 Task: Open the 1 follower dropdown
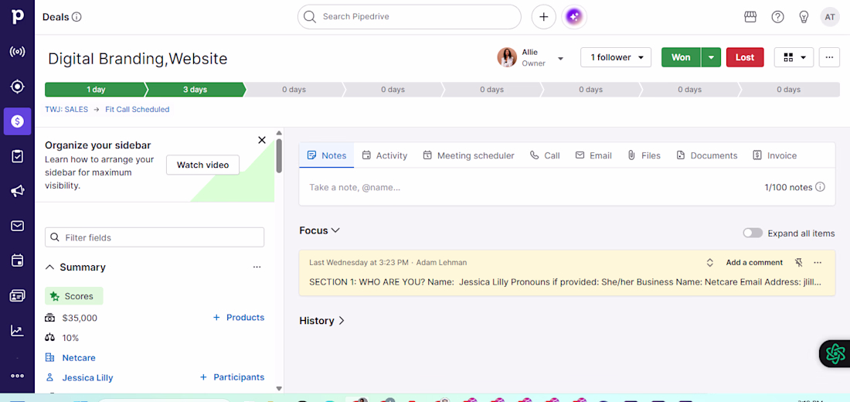click(x=616, y=57)
